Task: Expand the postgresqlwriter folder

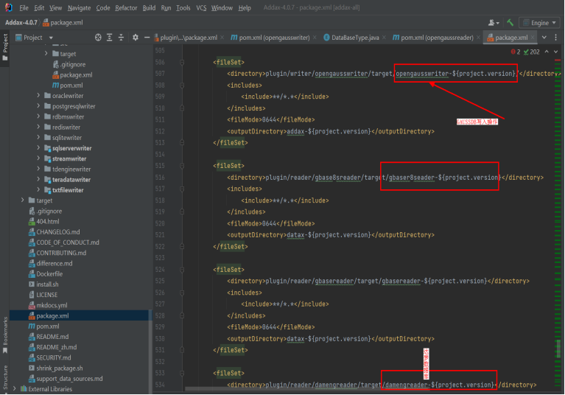Action: pyautogui.click(x=38, y=106)
